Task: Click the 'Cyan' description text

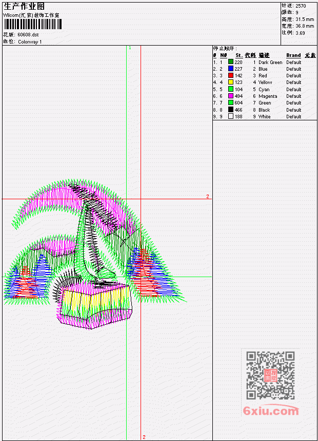Action: click(264, 90)
